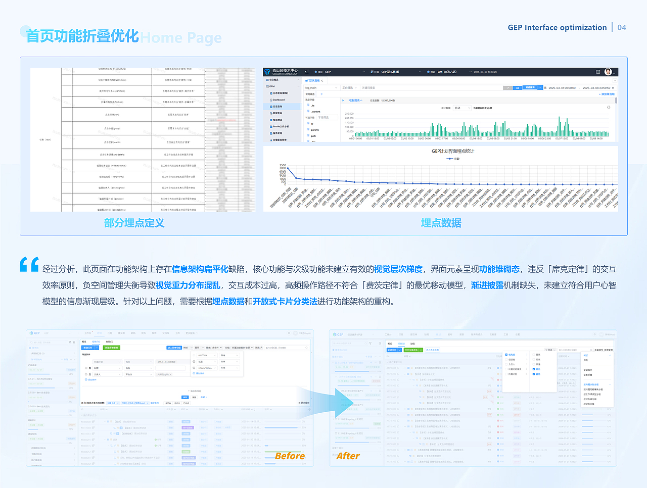This screenshot has width=647, height=488.
Task: Check the 所属功能模块 checkbox in After popup
Action: coord(506,369)
